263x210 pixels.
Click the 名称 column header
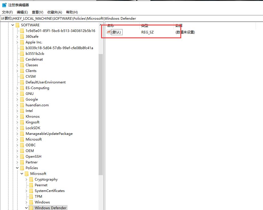point(123,25)
